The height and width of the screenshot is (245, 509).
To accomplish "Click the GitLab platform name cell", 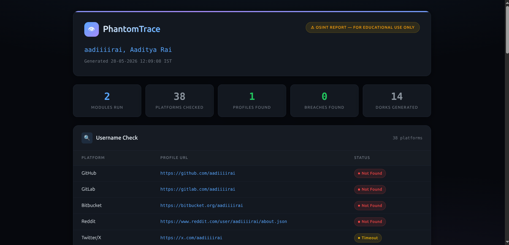I will (x=88, y=189).
